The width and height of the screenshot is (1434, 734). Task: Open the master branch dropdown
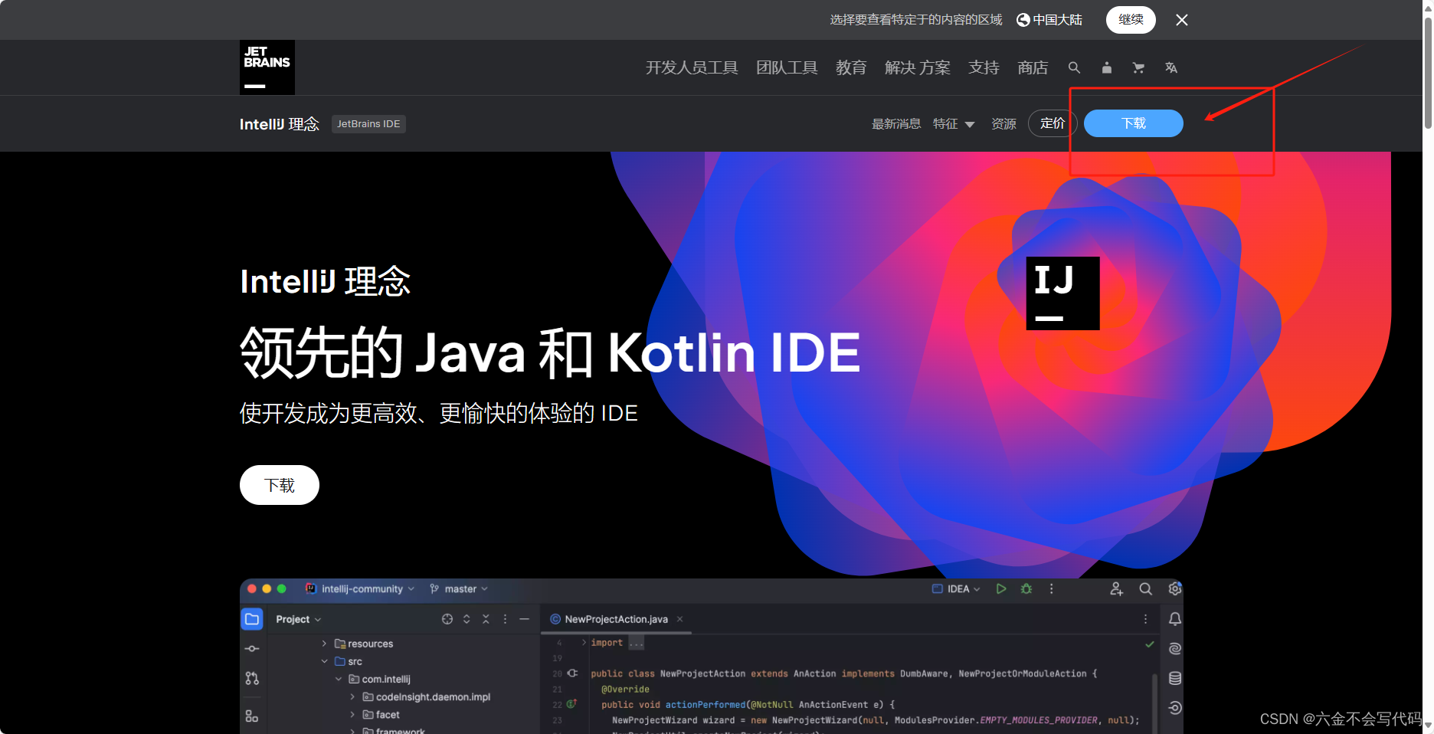[x=458, y=588]
